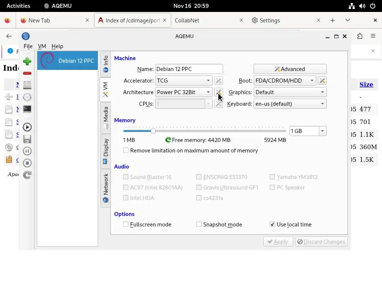This screenshot has width=382, height=287.
Task: Open the Architecture Power PC 32Bit dropdown
Action: coord(184,92)
